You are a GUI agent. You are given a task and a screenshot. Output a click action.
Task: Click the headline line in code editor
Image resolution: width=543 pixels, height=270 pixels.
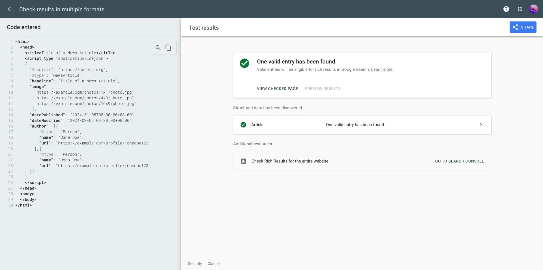pos(74,81)
